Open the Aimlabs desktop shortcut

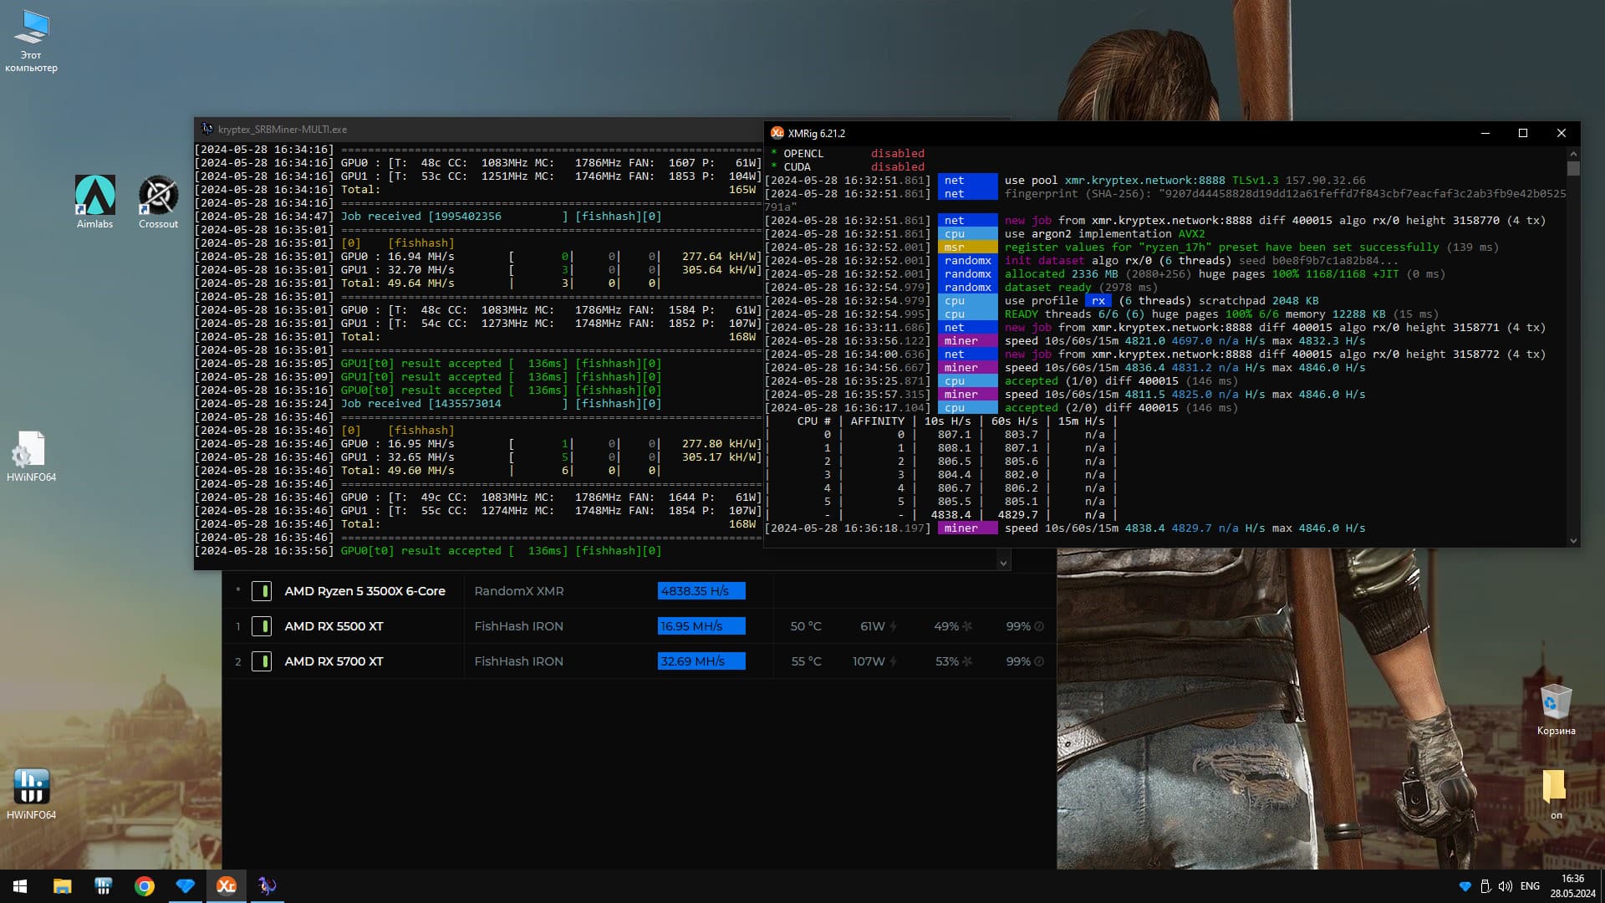94,202
